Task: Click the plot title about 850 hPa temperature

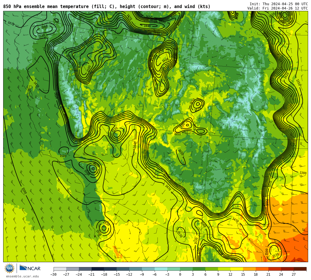Action: tap(107, 7)
